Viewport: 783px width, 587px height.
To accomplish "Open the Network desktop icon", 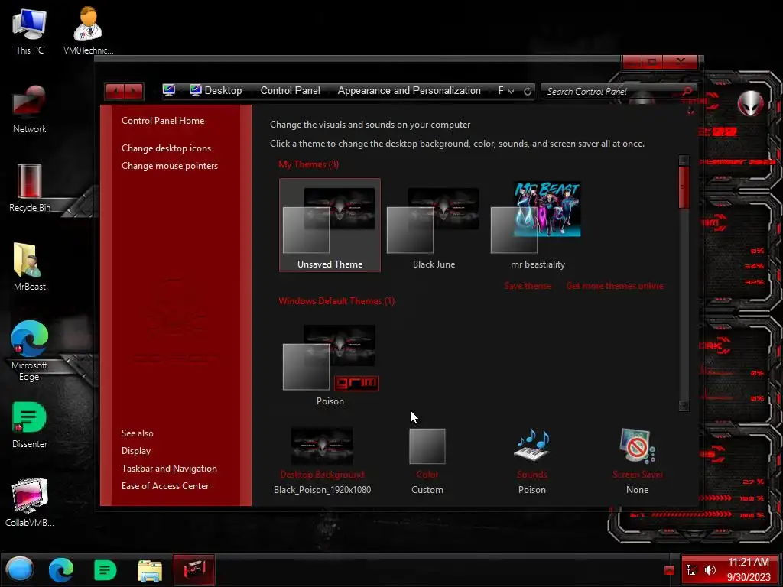I will tap(30, 109).
